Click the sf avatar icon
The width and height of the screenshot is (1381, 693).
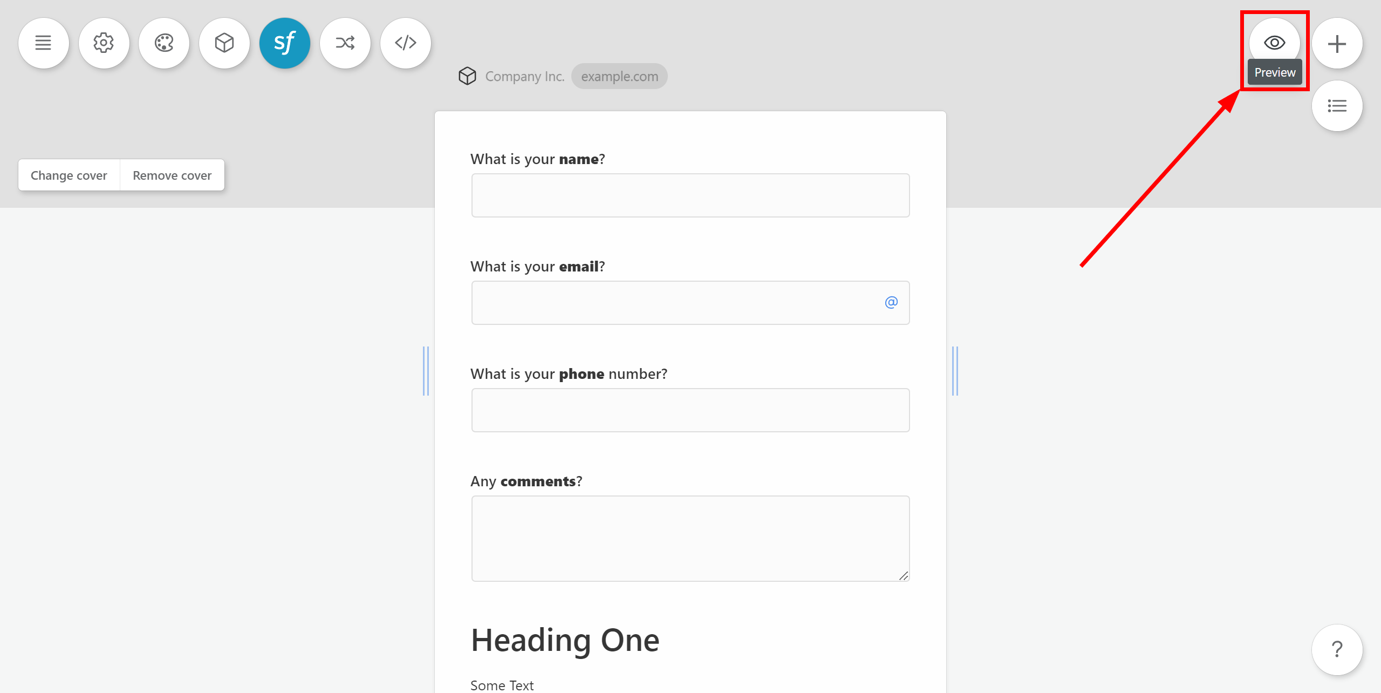coord(284,43)
